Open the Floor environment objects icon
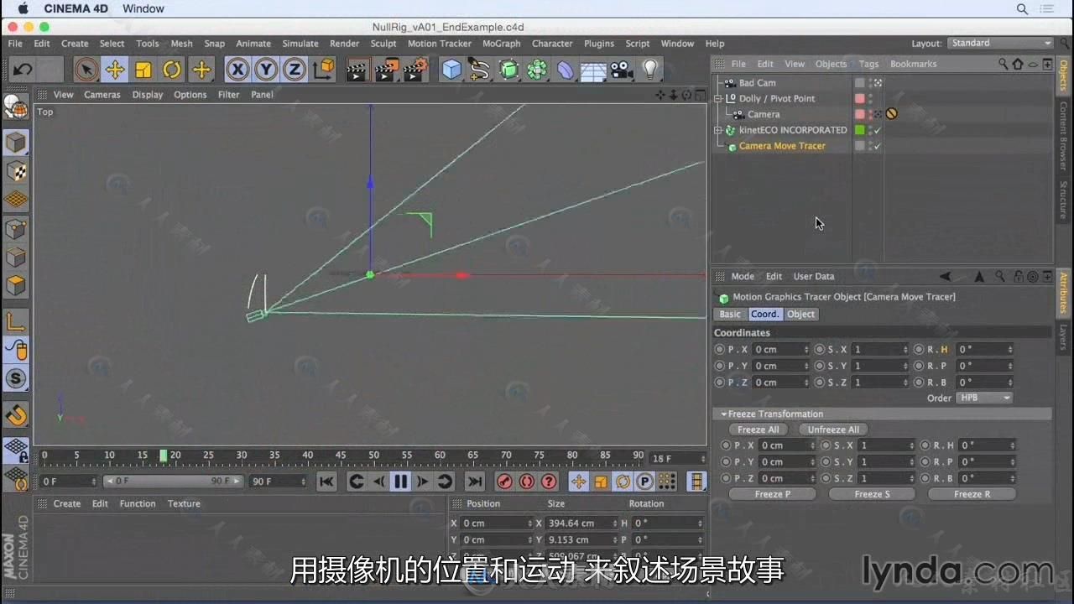Viewport: 1074px width, 604px height. click(x=593, y=70)
